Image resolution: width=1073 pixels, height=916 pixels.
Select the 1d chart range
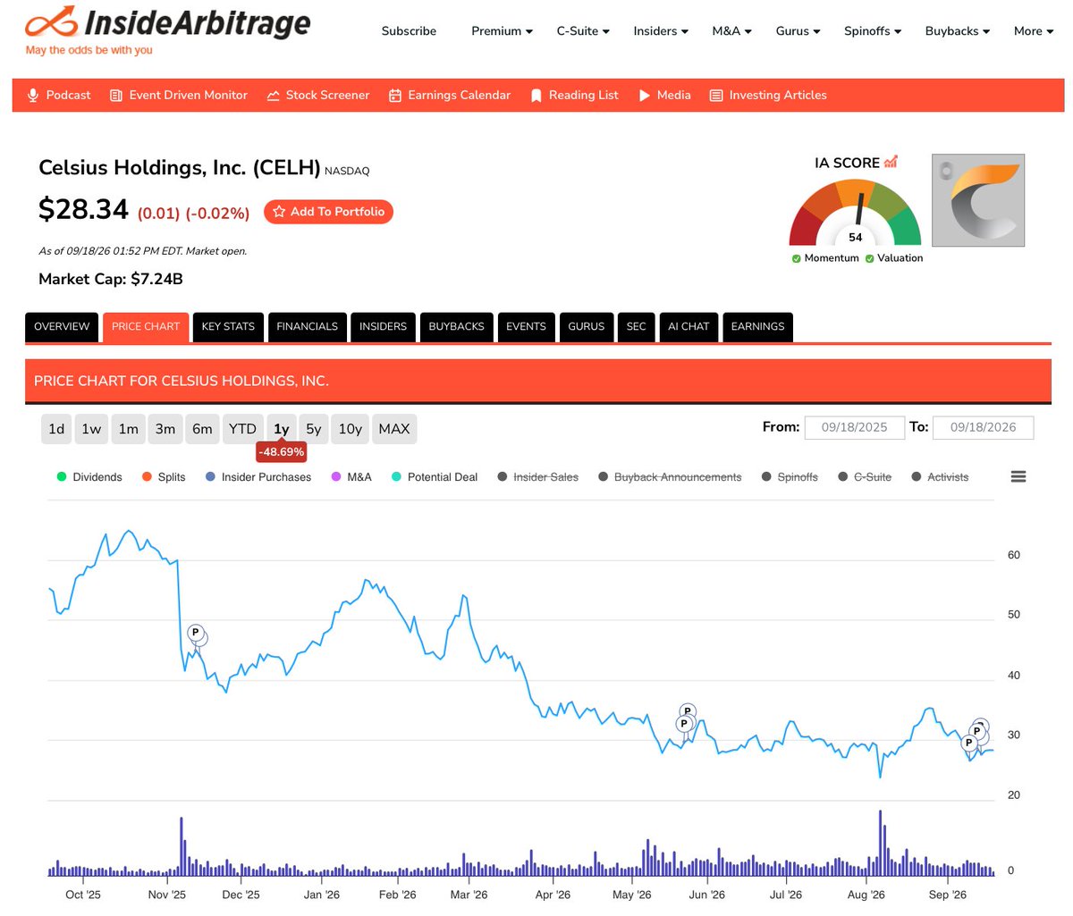point(56,429)
